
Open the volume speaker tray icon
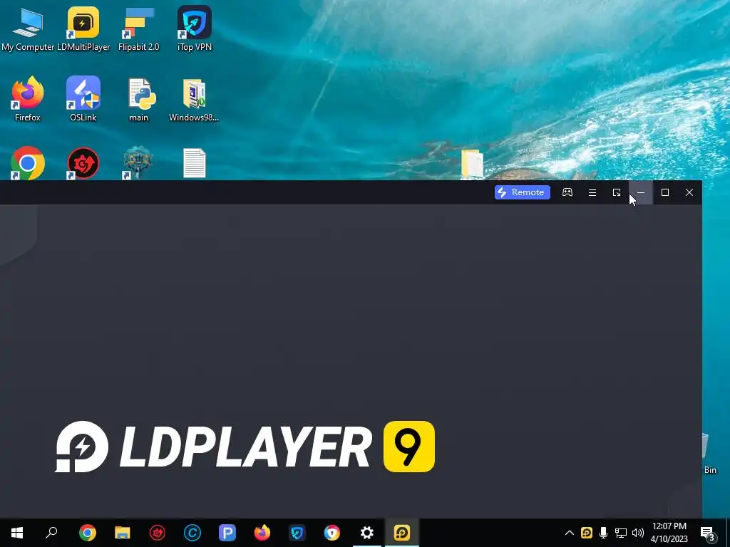pyautogui.click(x=638, y=533)
